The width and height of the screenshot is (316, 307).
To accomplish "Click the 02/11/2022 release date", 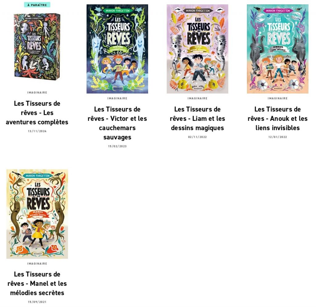I will click(197, 137).
